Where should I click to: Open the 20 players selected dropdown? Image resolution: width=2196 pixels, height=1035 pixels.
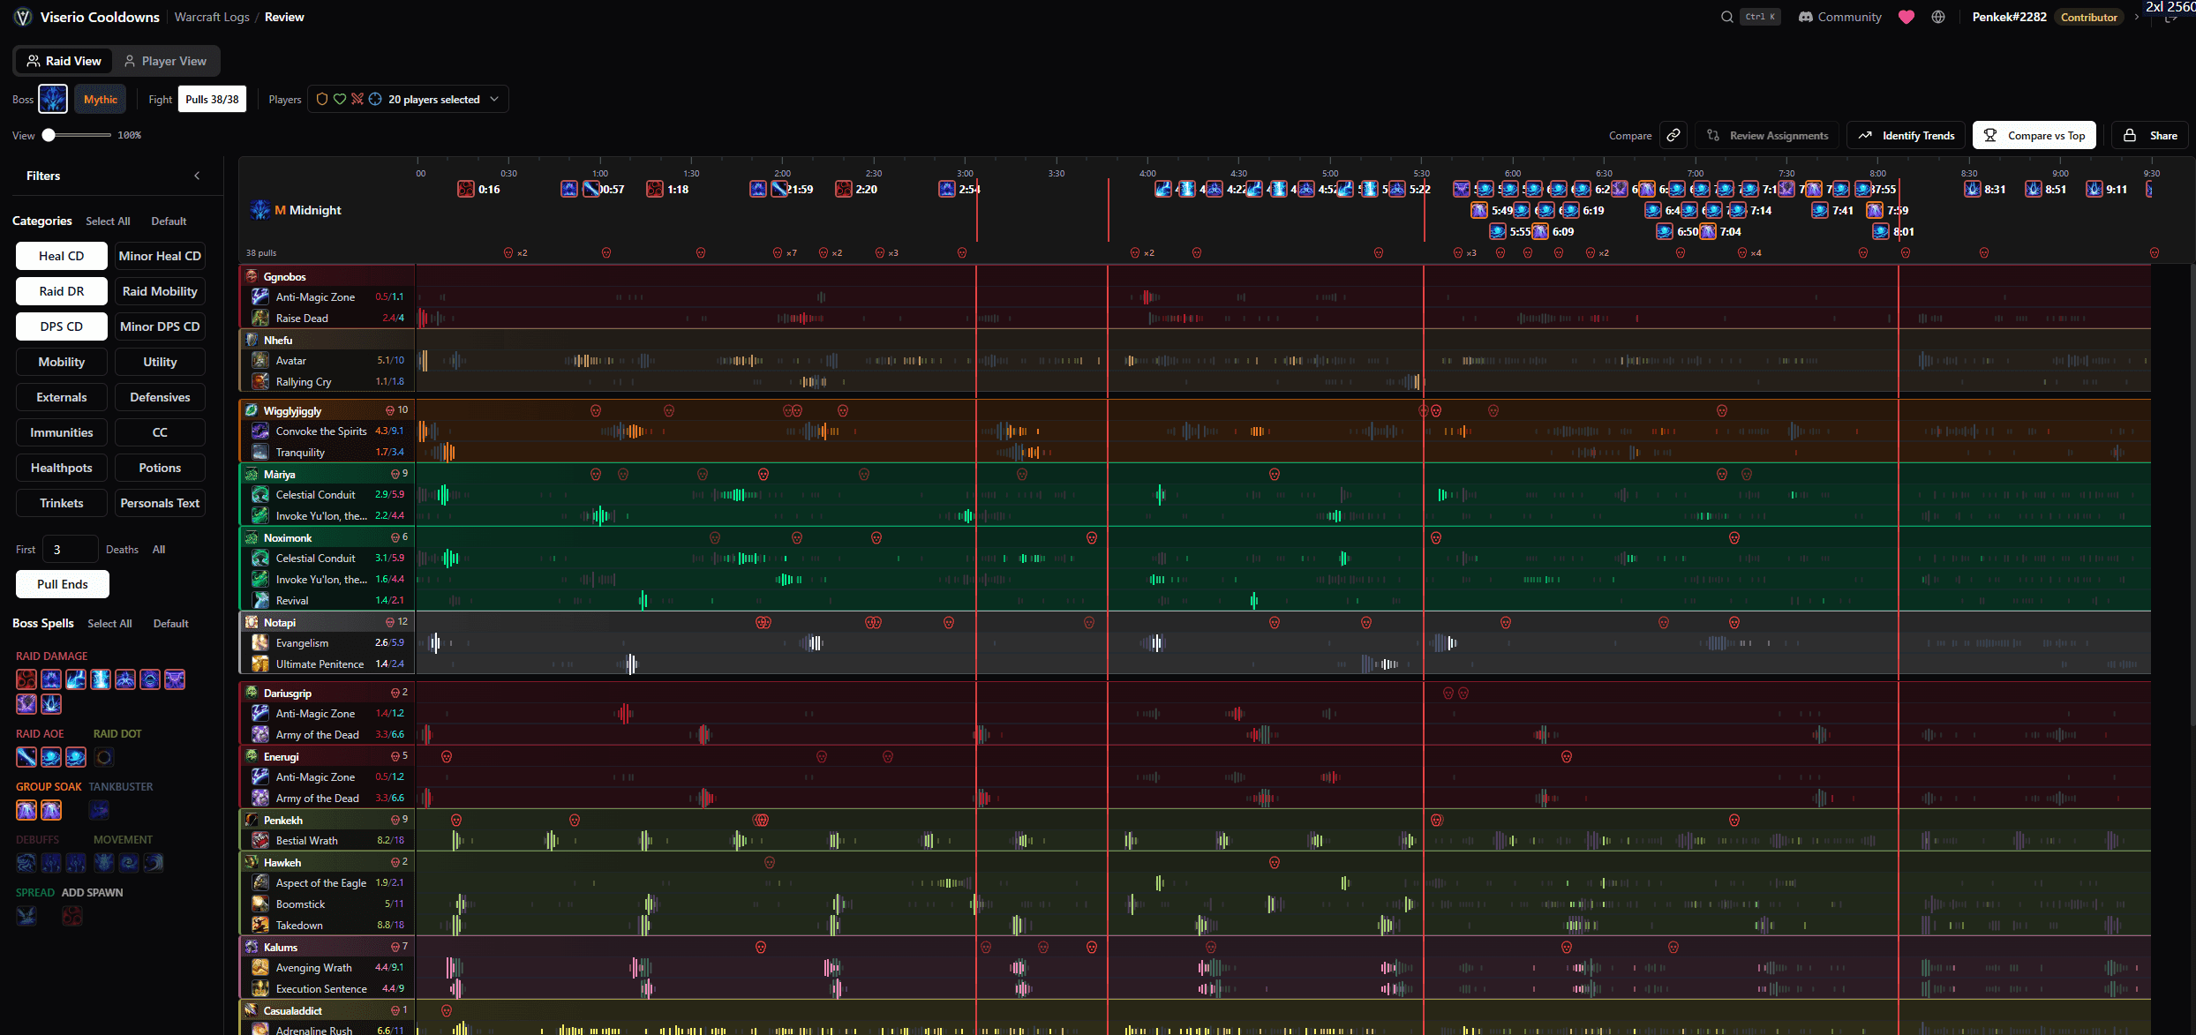point(408,99)
